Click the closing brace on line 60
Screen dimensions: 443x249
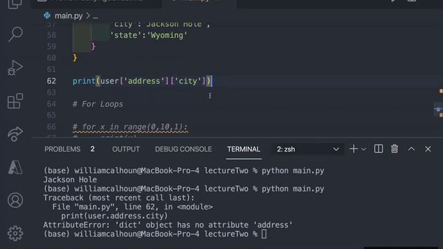click(x=75, y=58)
